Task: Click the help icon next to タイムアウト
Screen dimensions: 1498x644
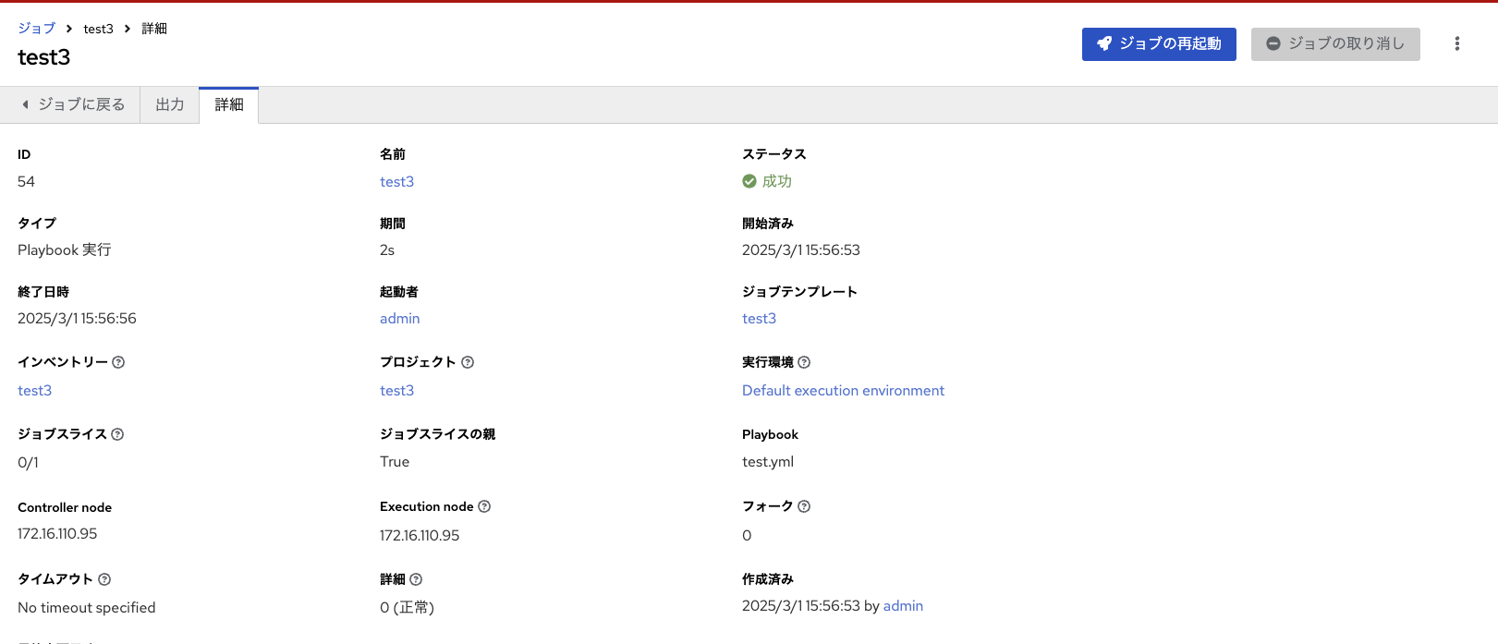Action: (104, 579)
